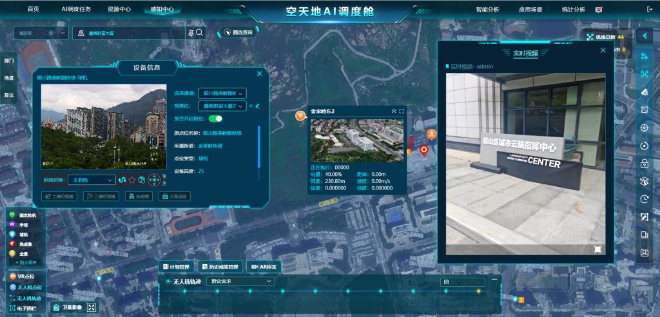
Task: Collapse the right toolbar with arrow
Action: click(x=645, y=36)
